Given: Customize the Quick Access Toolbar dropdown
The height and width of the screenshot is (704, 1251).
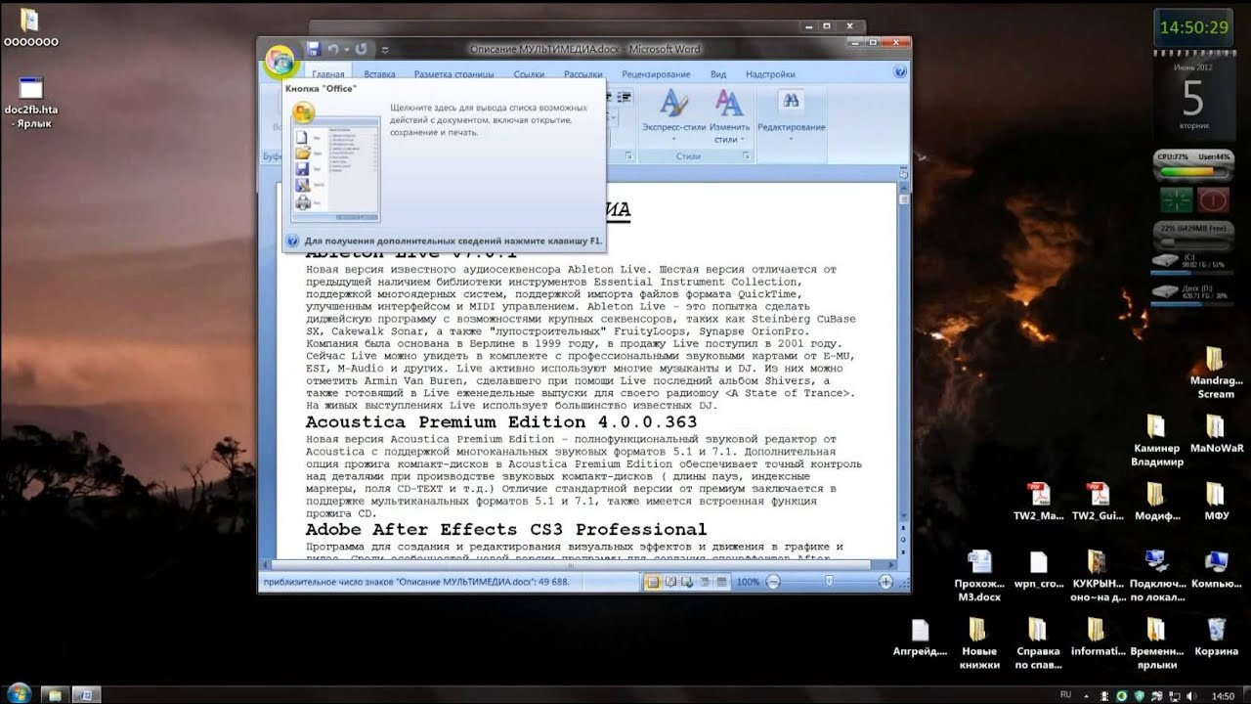Looking at the screenshot, I should tap(385, 49).
